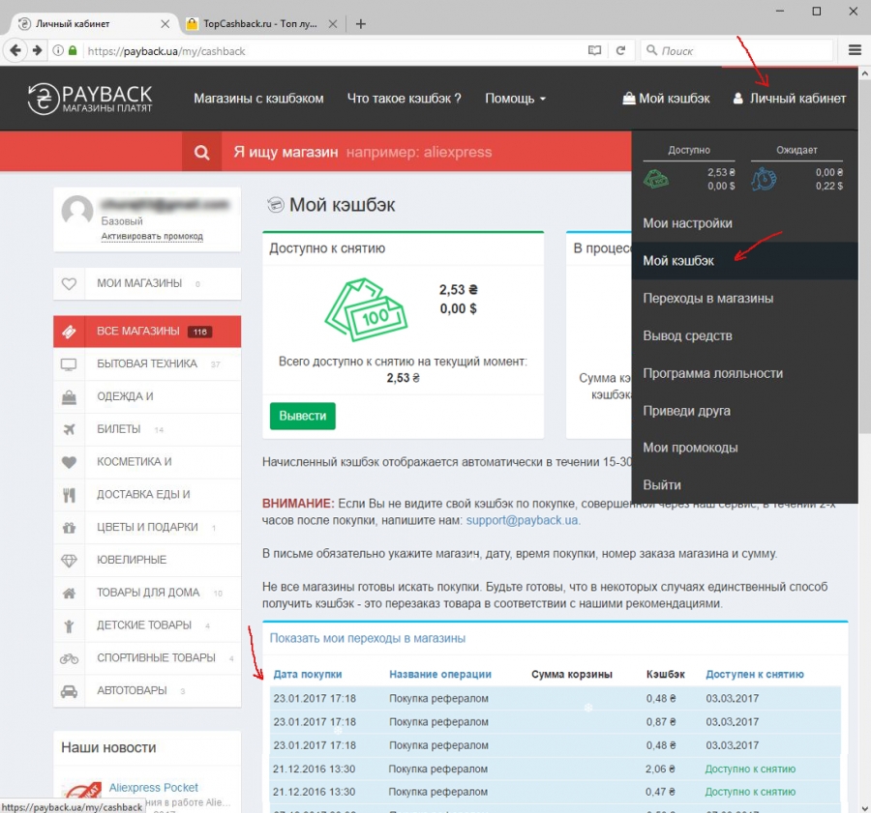Click the monitor icon for БЫТОВАЯ ТЕХНИКА
The image size is (871, 813).
[69, 364]
